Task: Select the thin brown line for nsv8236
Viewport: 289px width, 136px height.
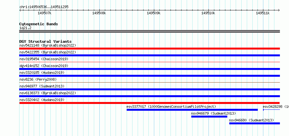Action: (150, 83)
